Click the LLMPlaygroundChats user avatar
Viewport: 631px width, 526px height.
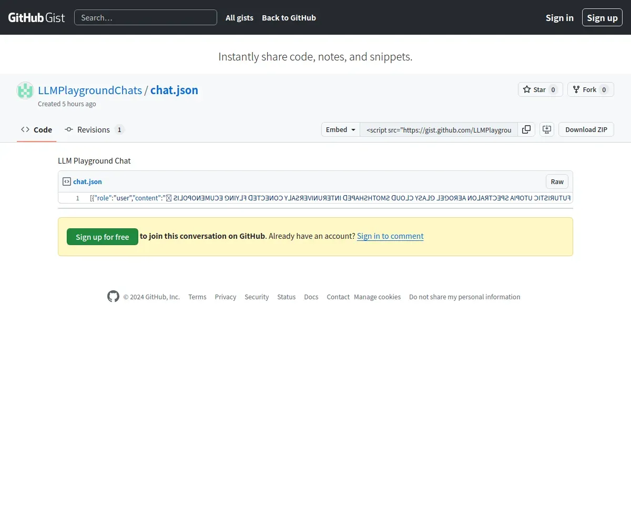[25, 90]
